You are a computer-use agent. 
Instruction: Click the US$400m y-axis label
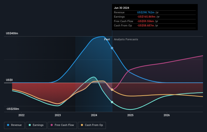point(12,33)
